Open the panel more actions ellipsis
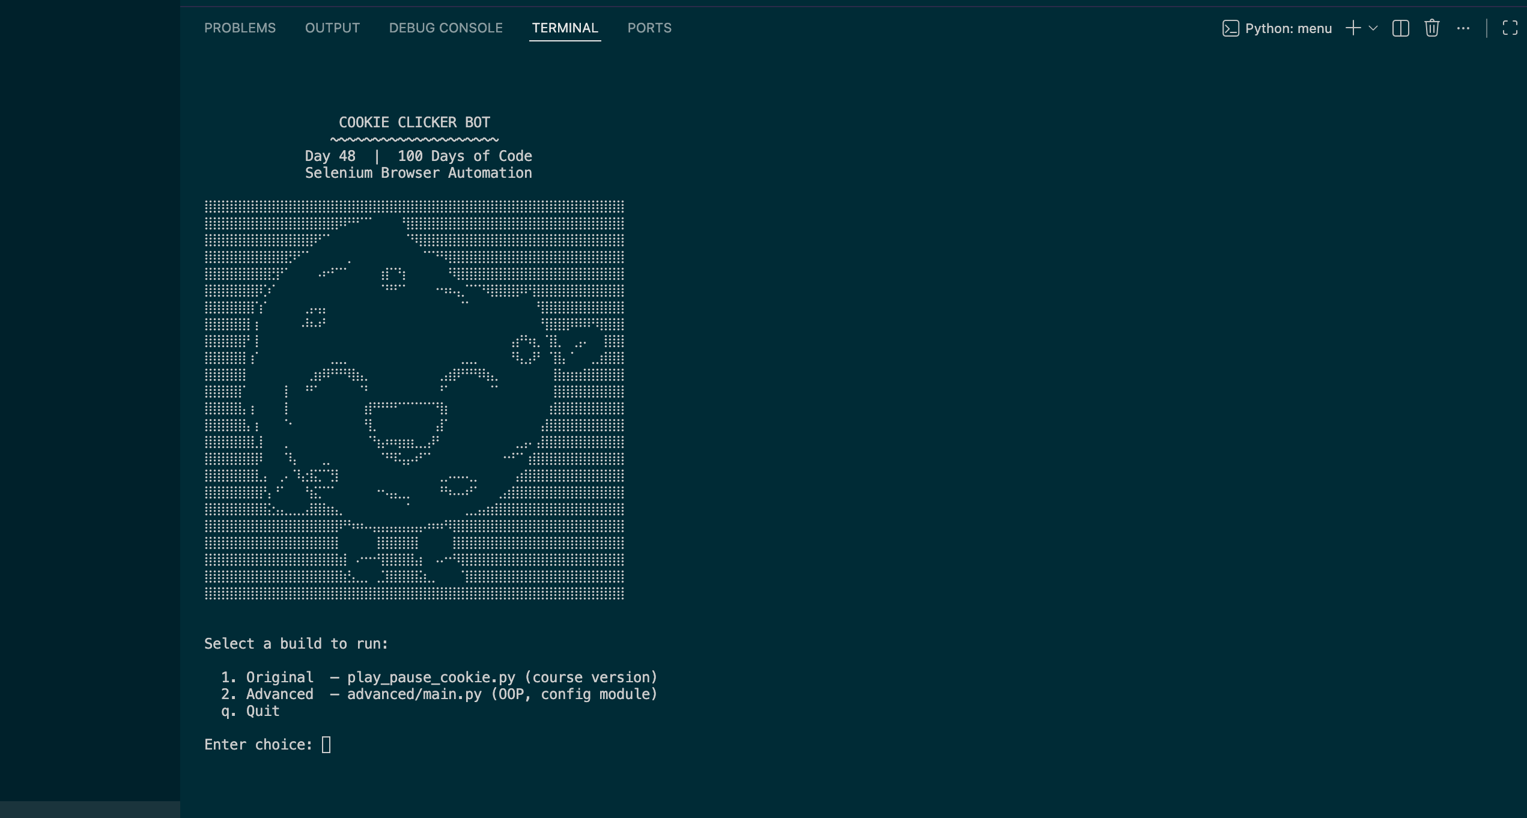Image resolution: width=1527 pixels, height=818 pixels. (x=1463, y=28)
